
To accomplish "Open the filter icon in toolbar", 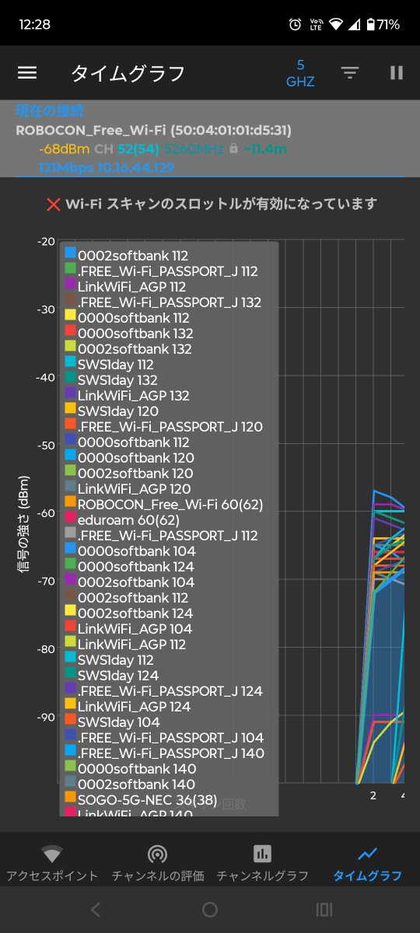I will coord(350,72).
